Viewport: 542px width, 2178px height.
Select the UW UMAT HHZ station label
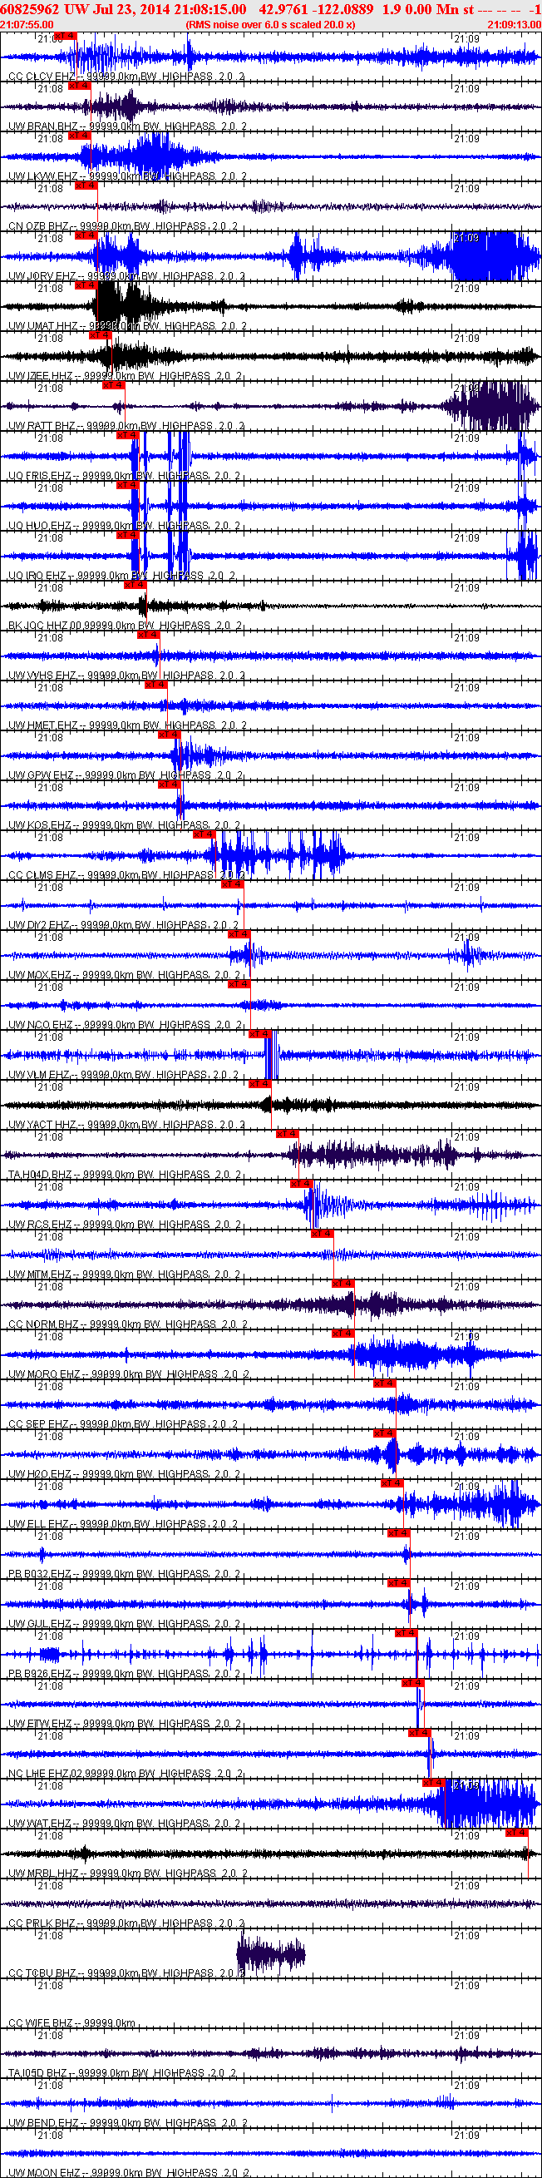pos(42,325)
